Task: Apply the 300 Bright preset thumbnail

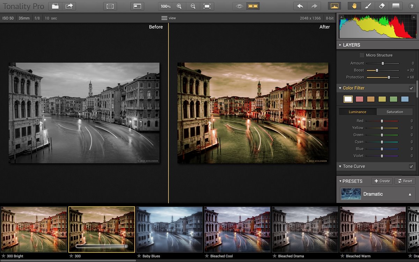Action: coord(34,229)
